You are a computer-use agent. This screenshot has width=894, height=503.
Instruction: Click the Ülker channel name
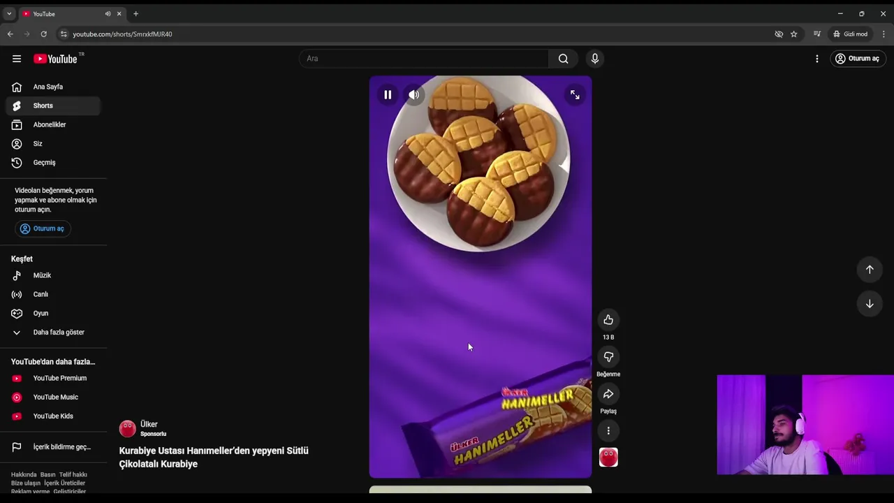click(149, 424)
